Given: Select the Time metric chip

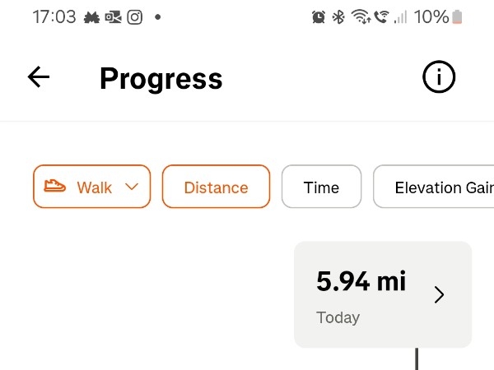Looking at the screenshot, I should pyautogui.click(x=321, y=187).
